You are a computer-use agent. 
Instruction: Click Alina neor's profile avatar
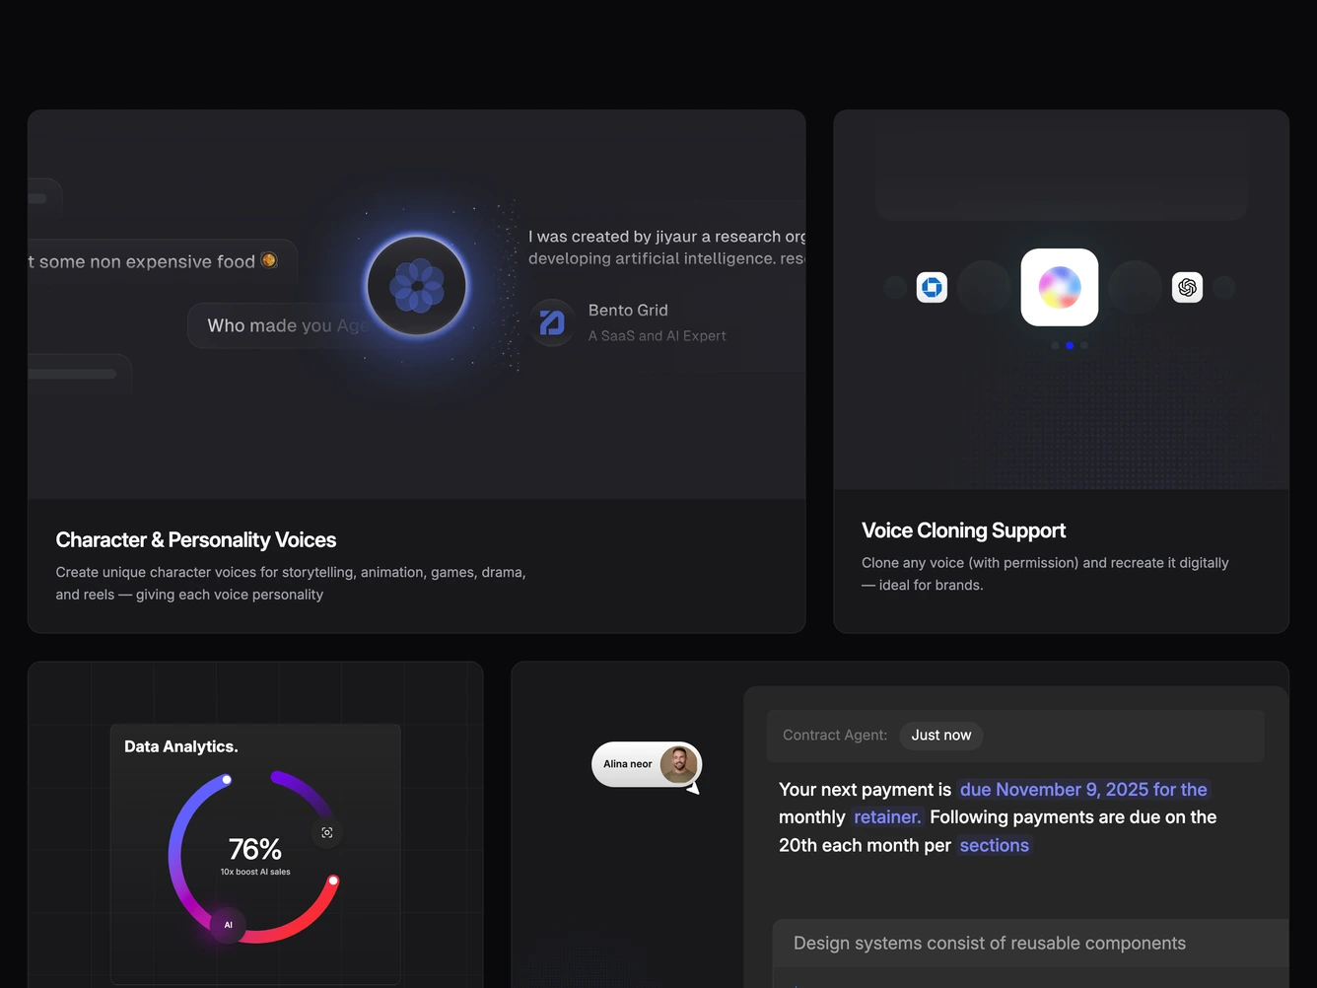tap(678, 764)
